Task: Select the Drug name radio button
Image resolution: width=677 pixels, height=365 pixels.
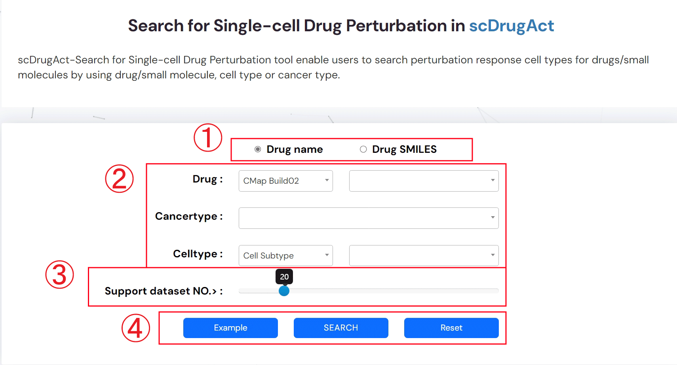Action: pyautogui.click(x=258, y=149)
